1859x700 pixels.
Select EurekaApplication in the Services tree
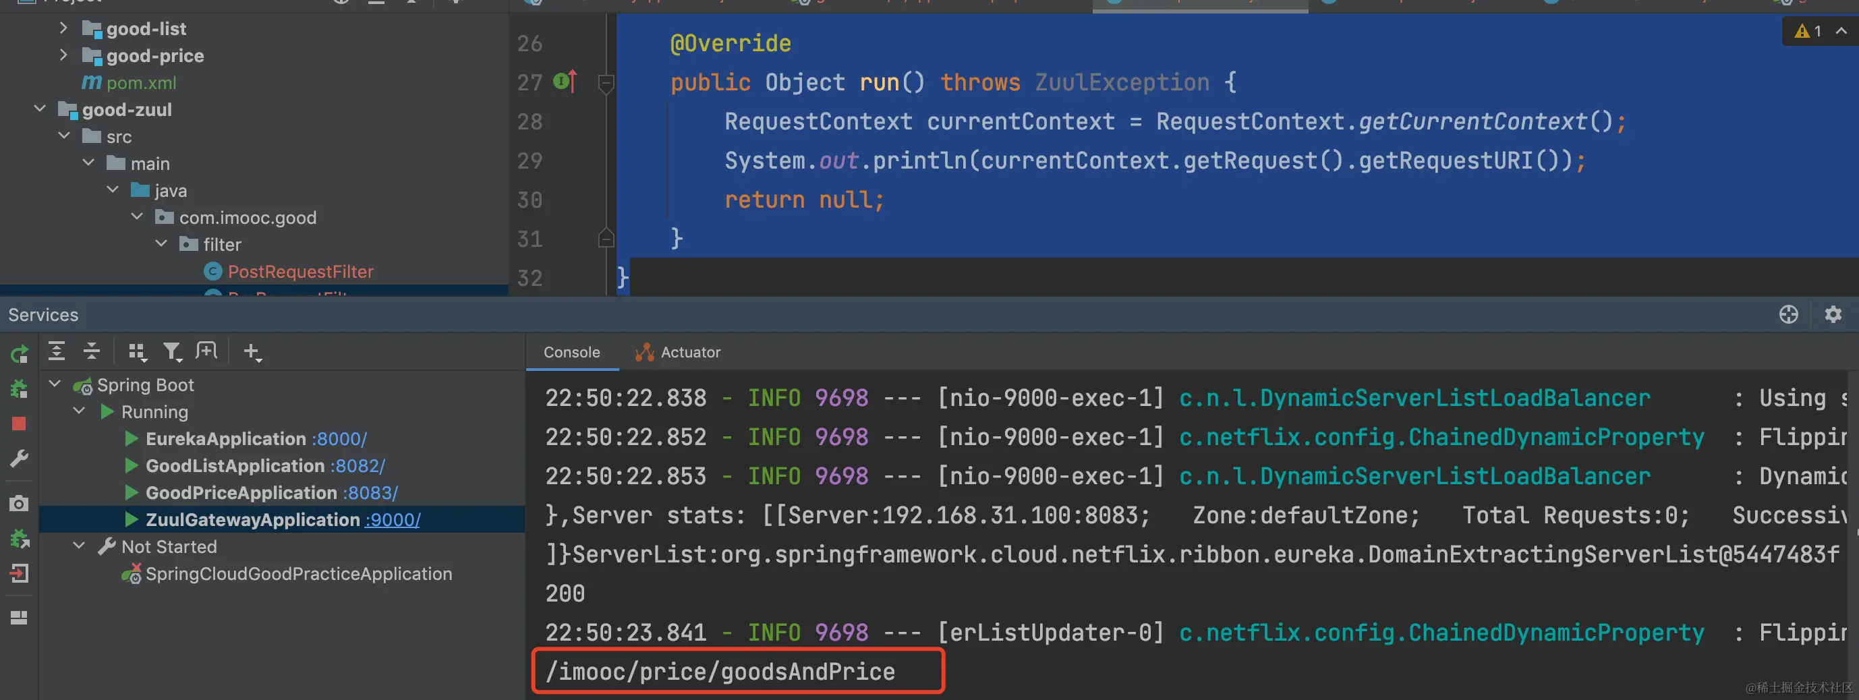tap(226, 439)
